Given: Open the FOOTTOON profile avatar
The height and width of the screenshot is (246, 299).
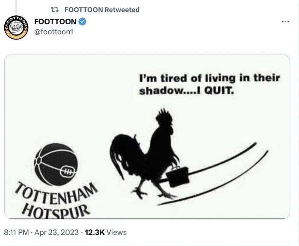Looking at the screenshot, I should pyautogui.click(x=17, y=29).
